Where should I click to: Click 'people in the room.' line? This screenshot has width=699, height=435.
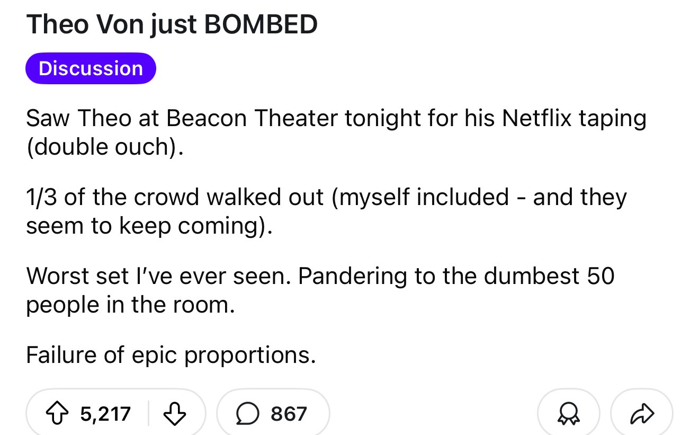(130, 305)
